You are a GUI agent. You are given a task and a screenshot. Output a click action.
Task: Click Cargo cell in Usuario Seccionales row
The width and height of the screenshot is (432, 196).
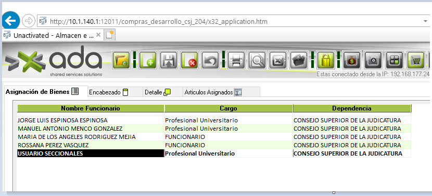click(x=228, y=153)
